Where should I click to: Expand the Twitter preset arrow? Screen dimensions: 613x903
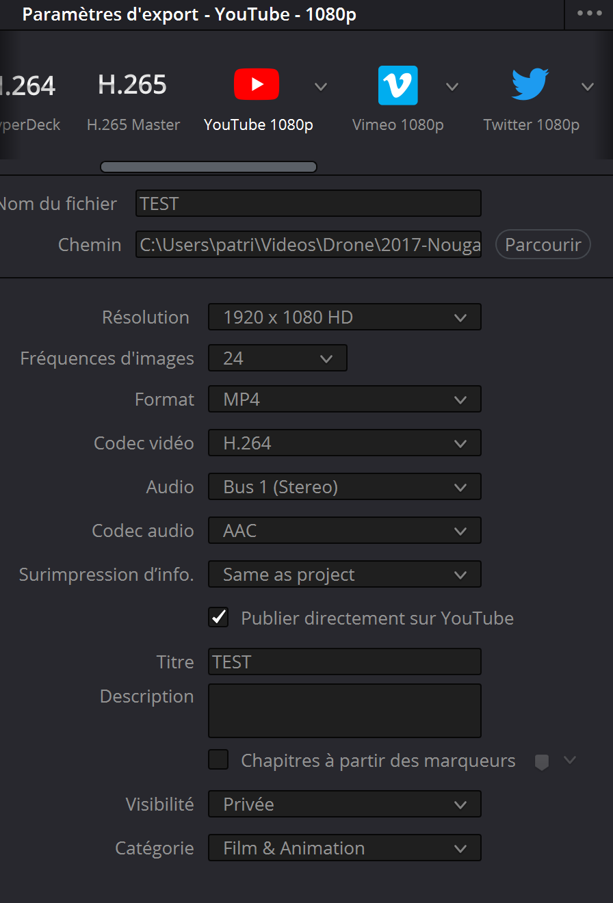point(588,87)
